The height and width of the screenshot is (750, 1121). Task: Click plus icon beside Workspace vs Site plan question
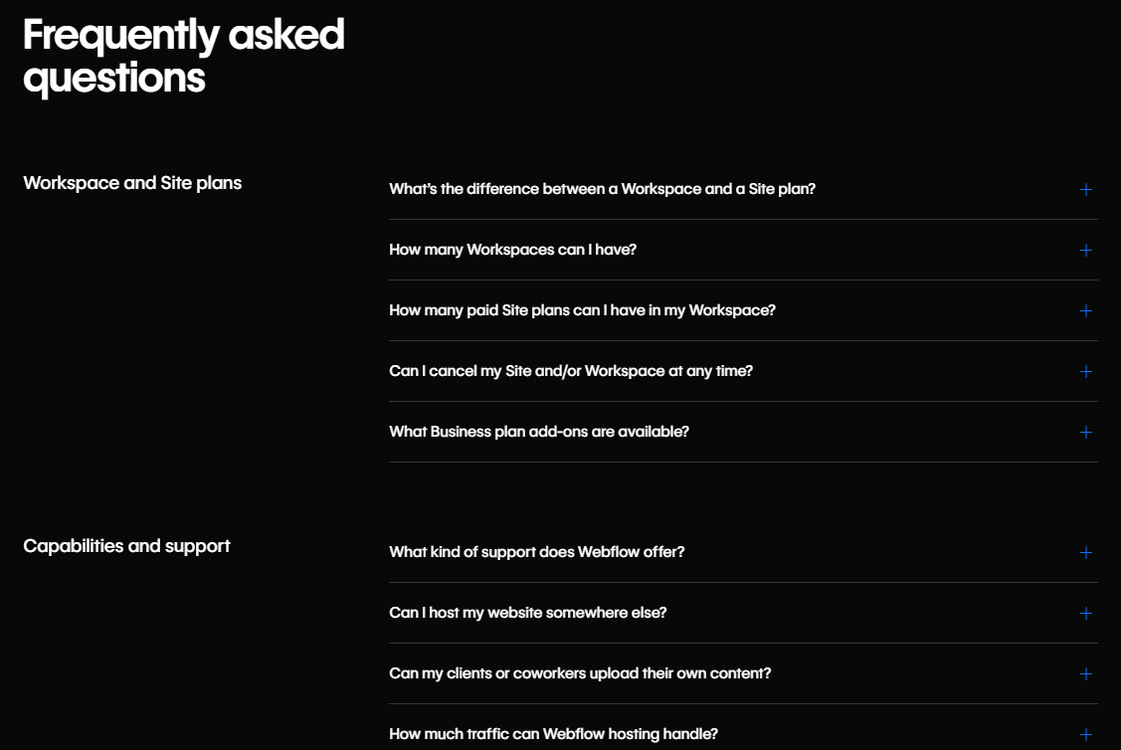1086,189
